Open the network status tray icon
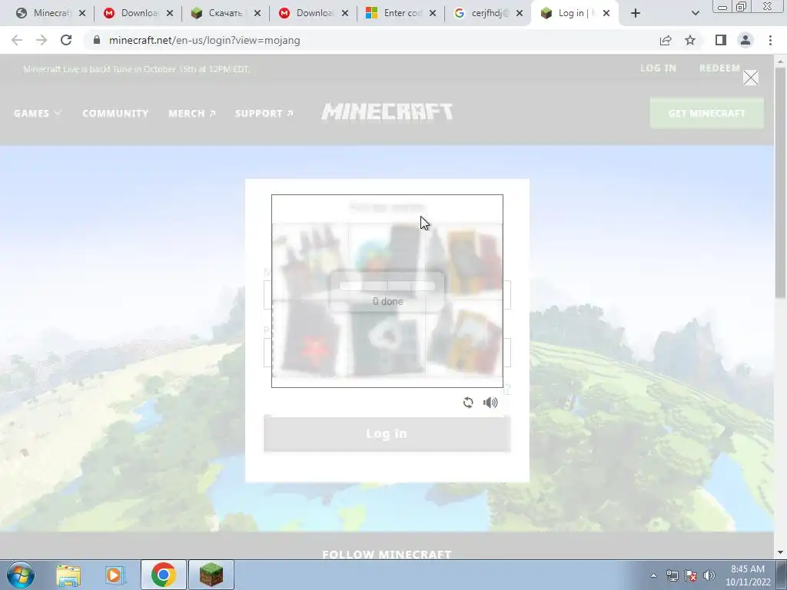 click(672, 575)
